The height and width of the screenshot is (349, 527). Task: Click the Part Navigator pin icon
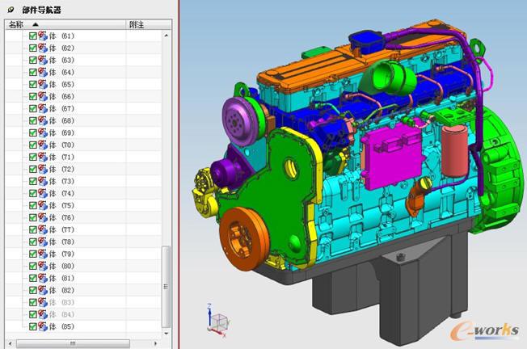coord(11,10)
